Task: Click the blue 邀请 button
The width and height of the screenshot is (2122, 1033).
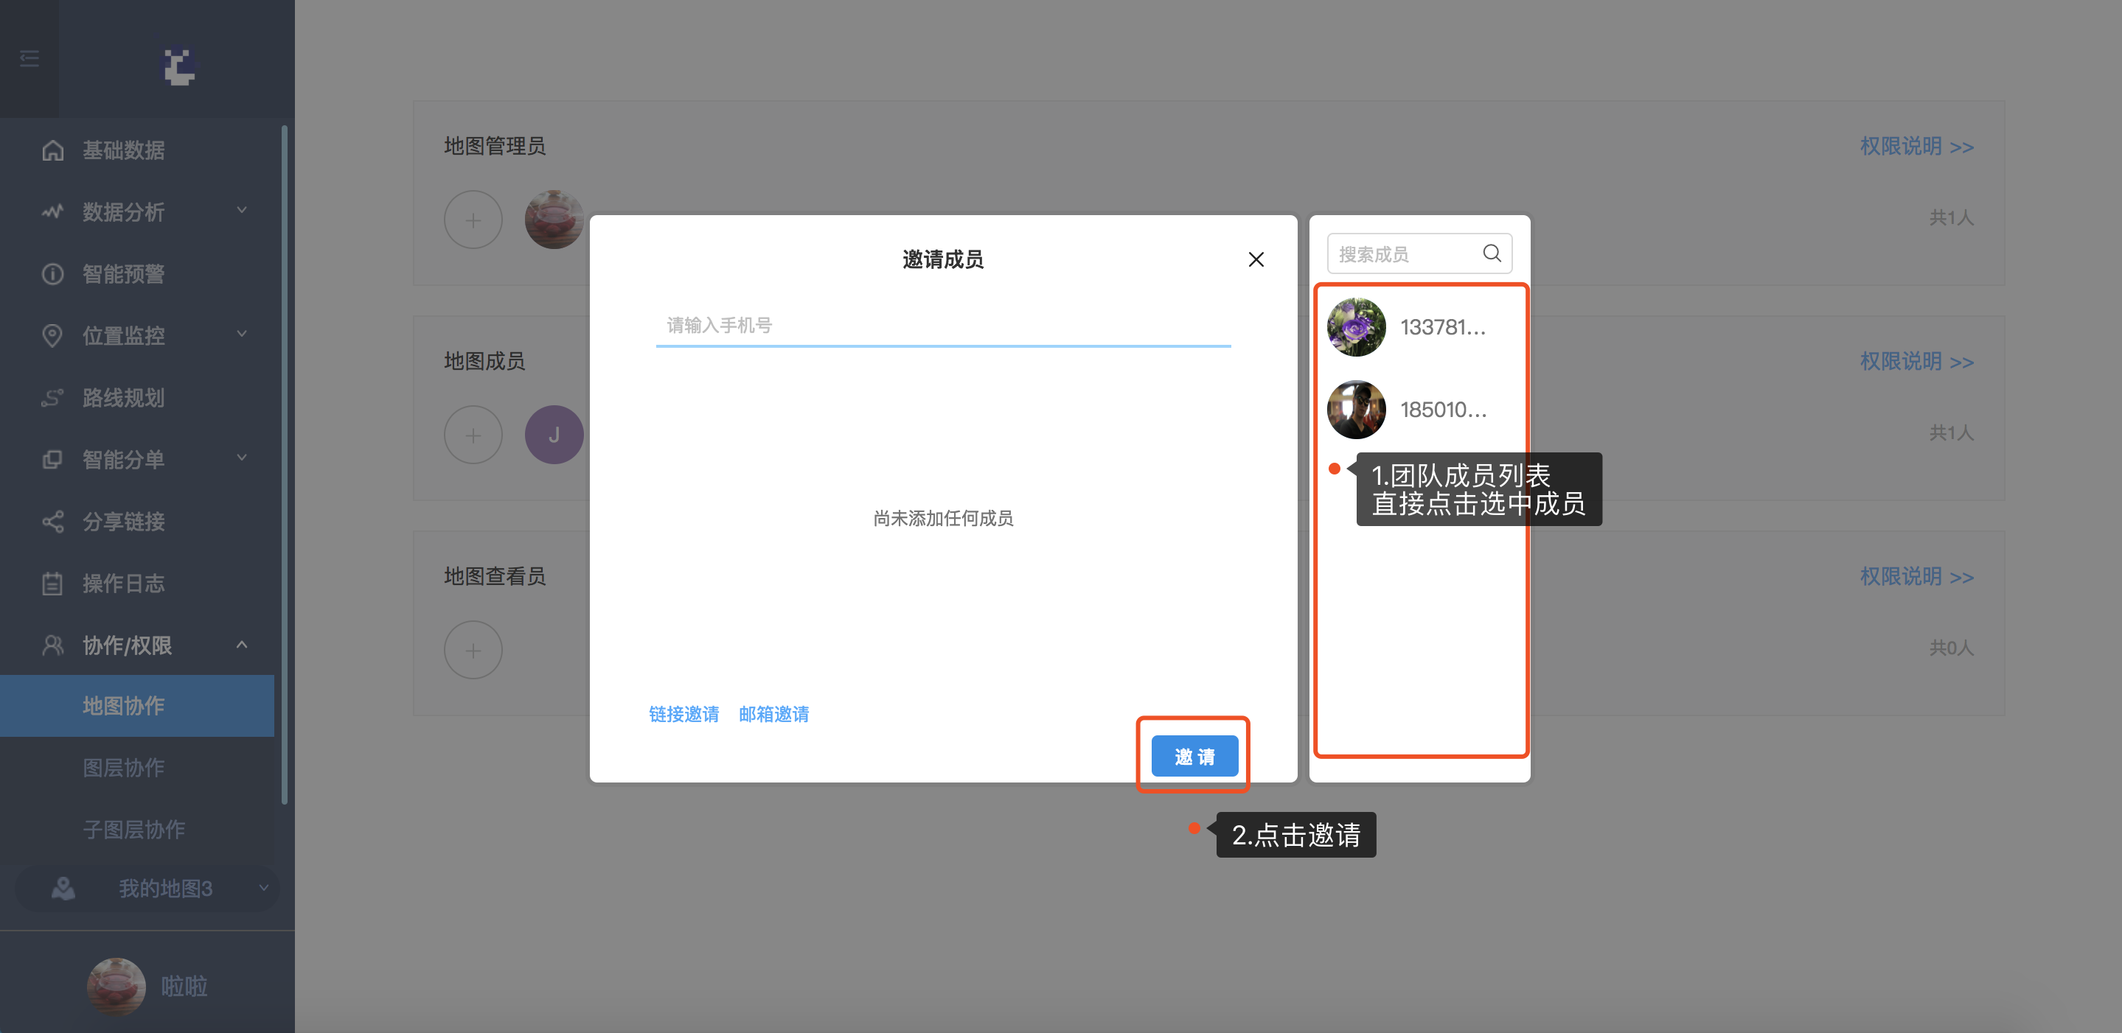Action: [1194, 756]
